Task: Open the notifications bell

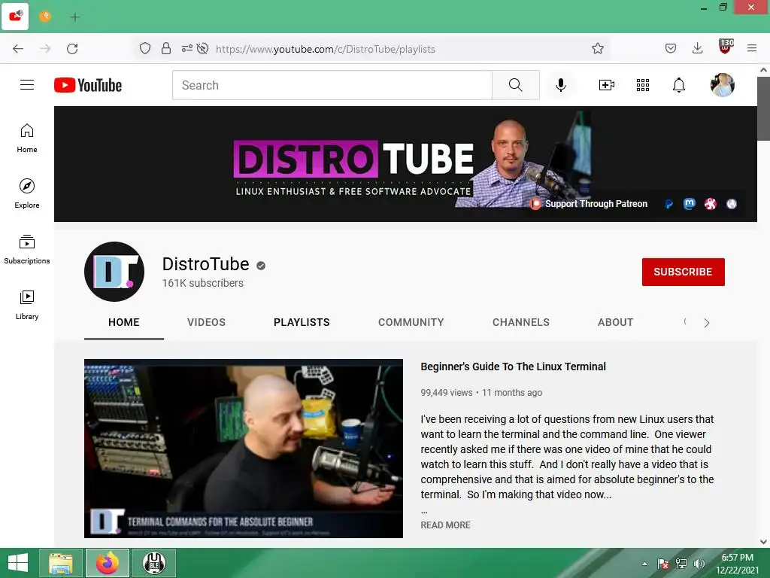Action: pos(679,85)
